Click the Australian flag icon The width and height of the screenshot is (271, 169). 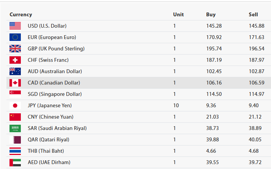click(x=15, y=71)
